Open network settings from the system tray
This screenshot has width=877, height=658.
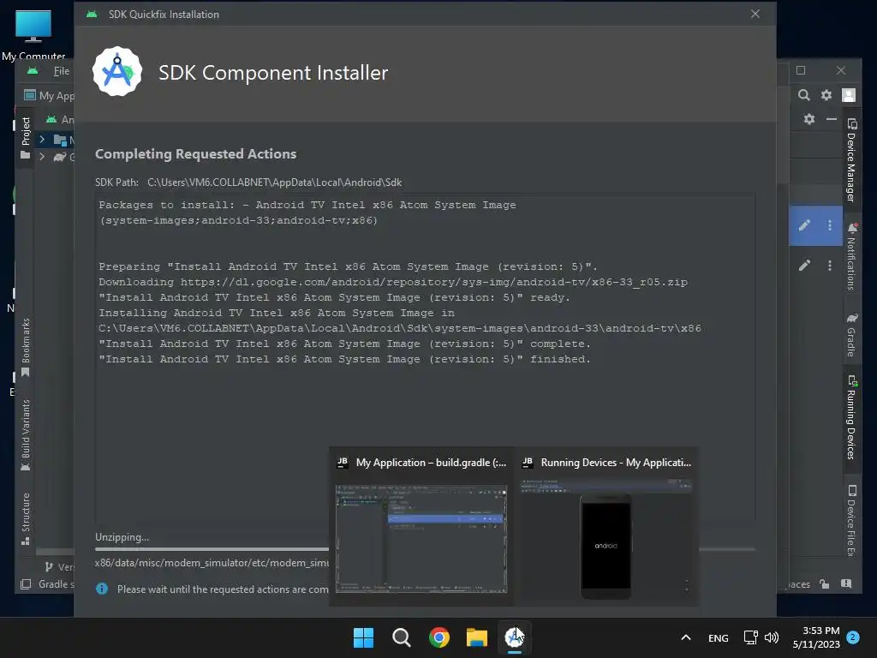click(750, 637)
